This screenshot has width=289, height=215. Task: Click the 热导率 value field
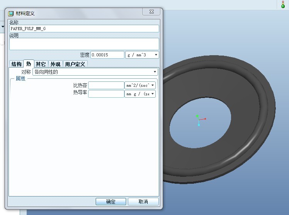tap(106, 94)
